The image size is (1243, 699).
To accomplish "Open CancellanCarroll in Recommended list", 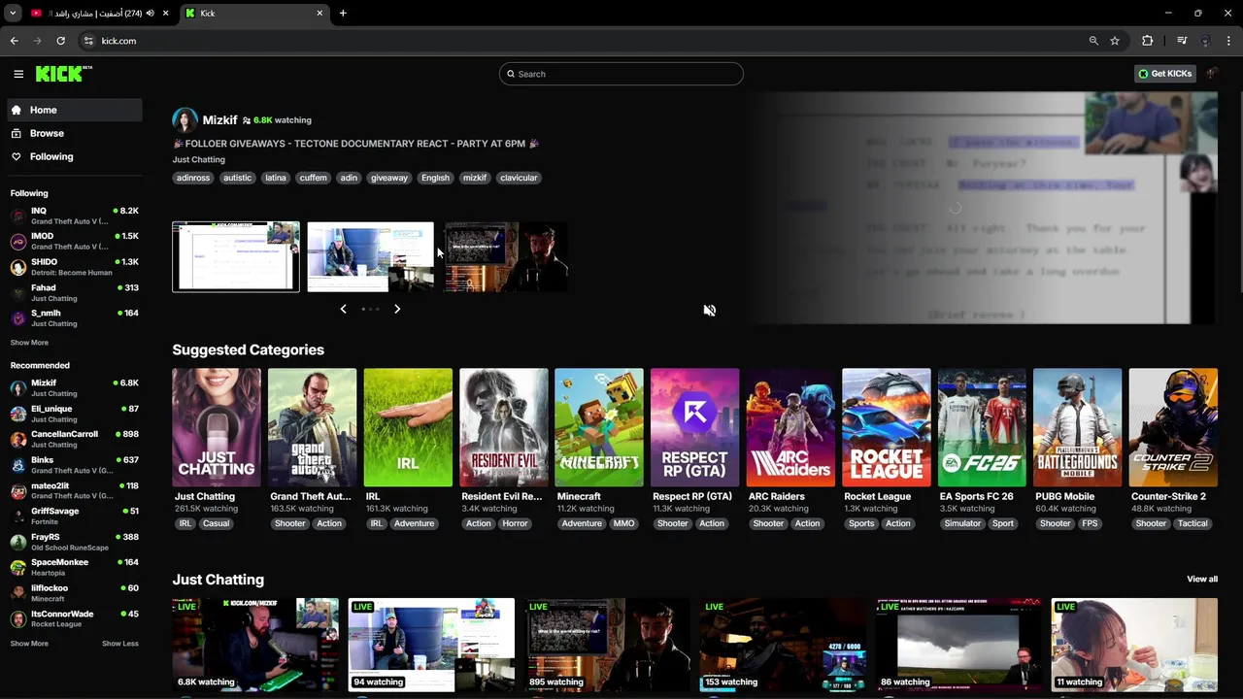I will (75, 439).
